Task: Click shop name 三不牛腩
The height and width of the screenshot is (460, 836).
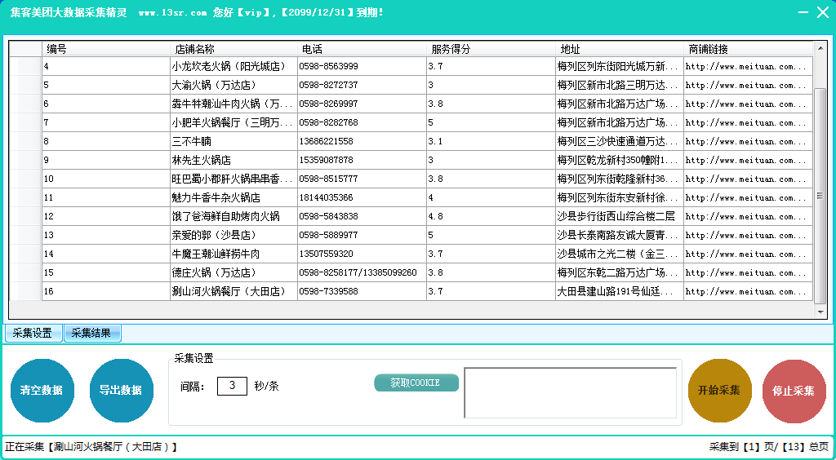Action: click(x=191, y=142)
